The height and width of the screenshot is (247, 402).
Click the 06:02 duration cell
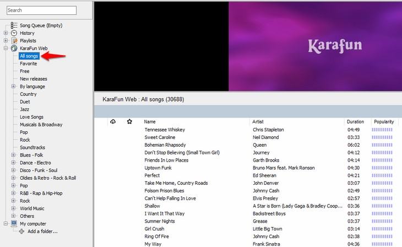[354, 145]
